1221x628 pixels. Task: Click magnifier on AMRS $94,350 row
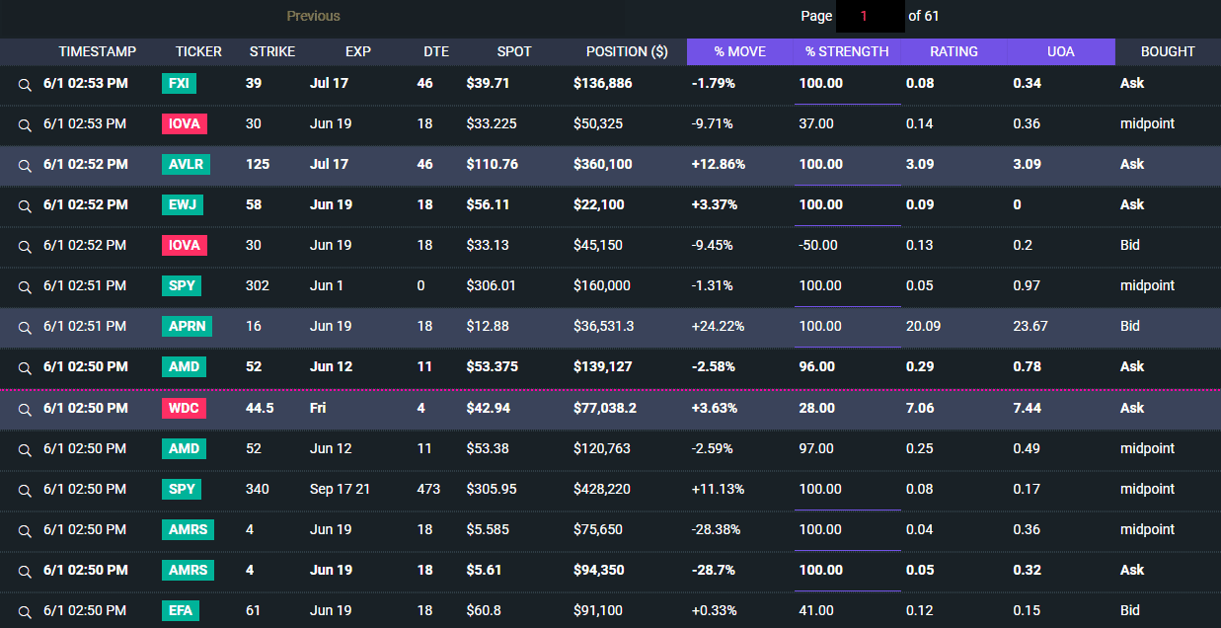point(25,571)
